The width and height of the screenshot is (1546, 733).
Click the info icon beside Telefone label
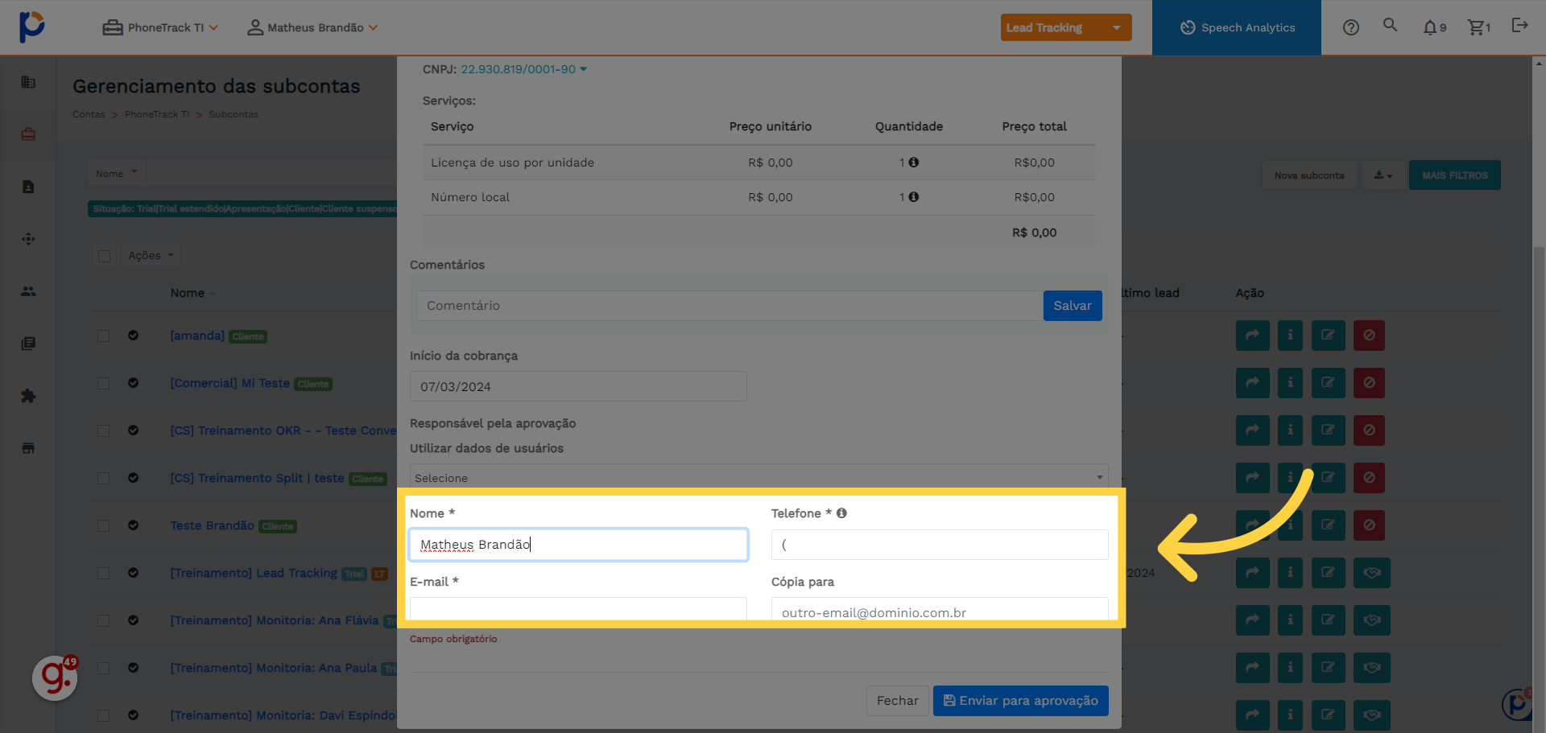point(841,513)
